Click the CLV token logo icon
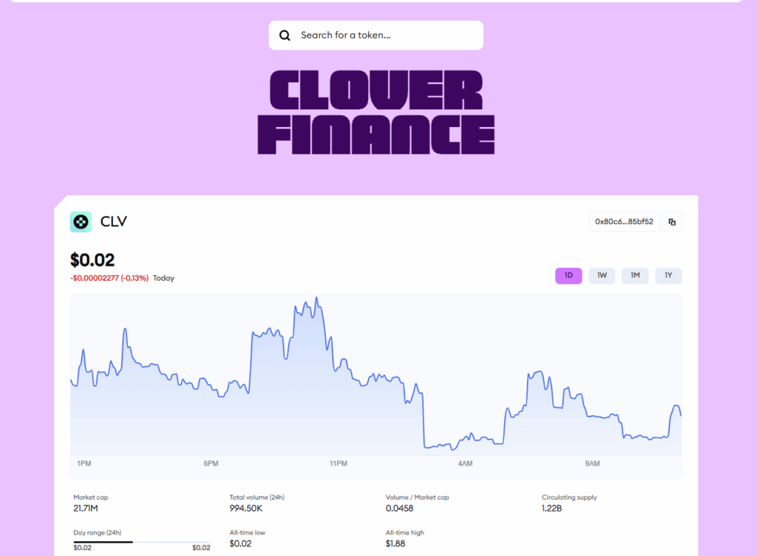Viewport: 757px width, 556px height. coord(81,222)
